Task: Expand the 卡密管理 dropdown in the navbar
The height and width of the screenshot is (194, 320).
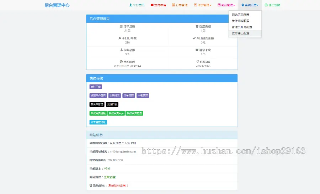Action: pos(202,5)
